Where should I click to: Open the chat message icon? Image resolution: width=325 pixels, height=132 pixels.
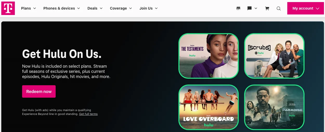249,8
